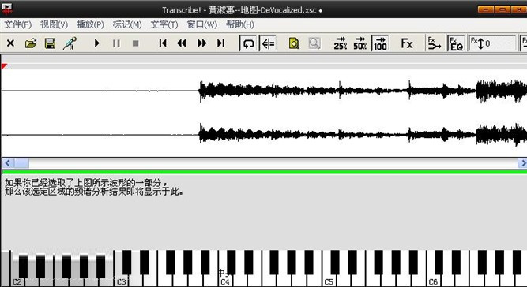Open the 文件(F) menu
The width and height of the screenshot is (527, 287).
18,24
